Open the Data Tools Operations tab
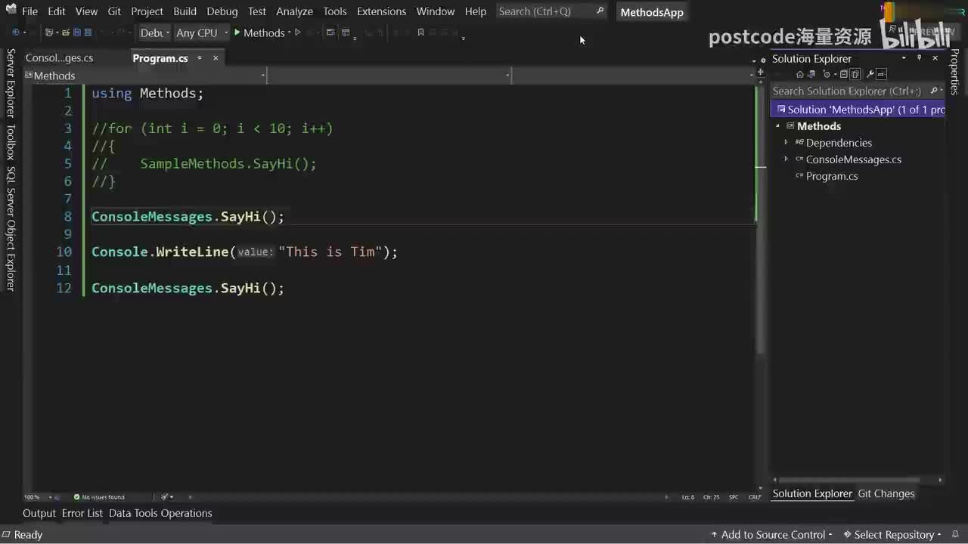The width and height of the screenshot is (968, 544). coord(160,513)
